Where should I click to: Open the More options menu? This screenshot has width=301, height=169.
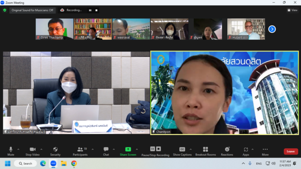click(265, 151)
